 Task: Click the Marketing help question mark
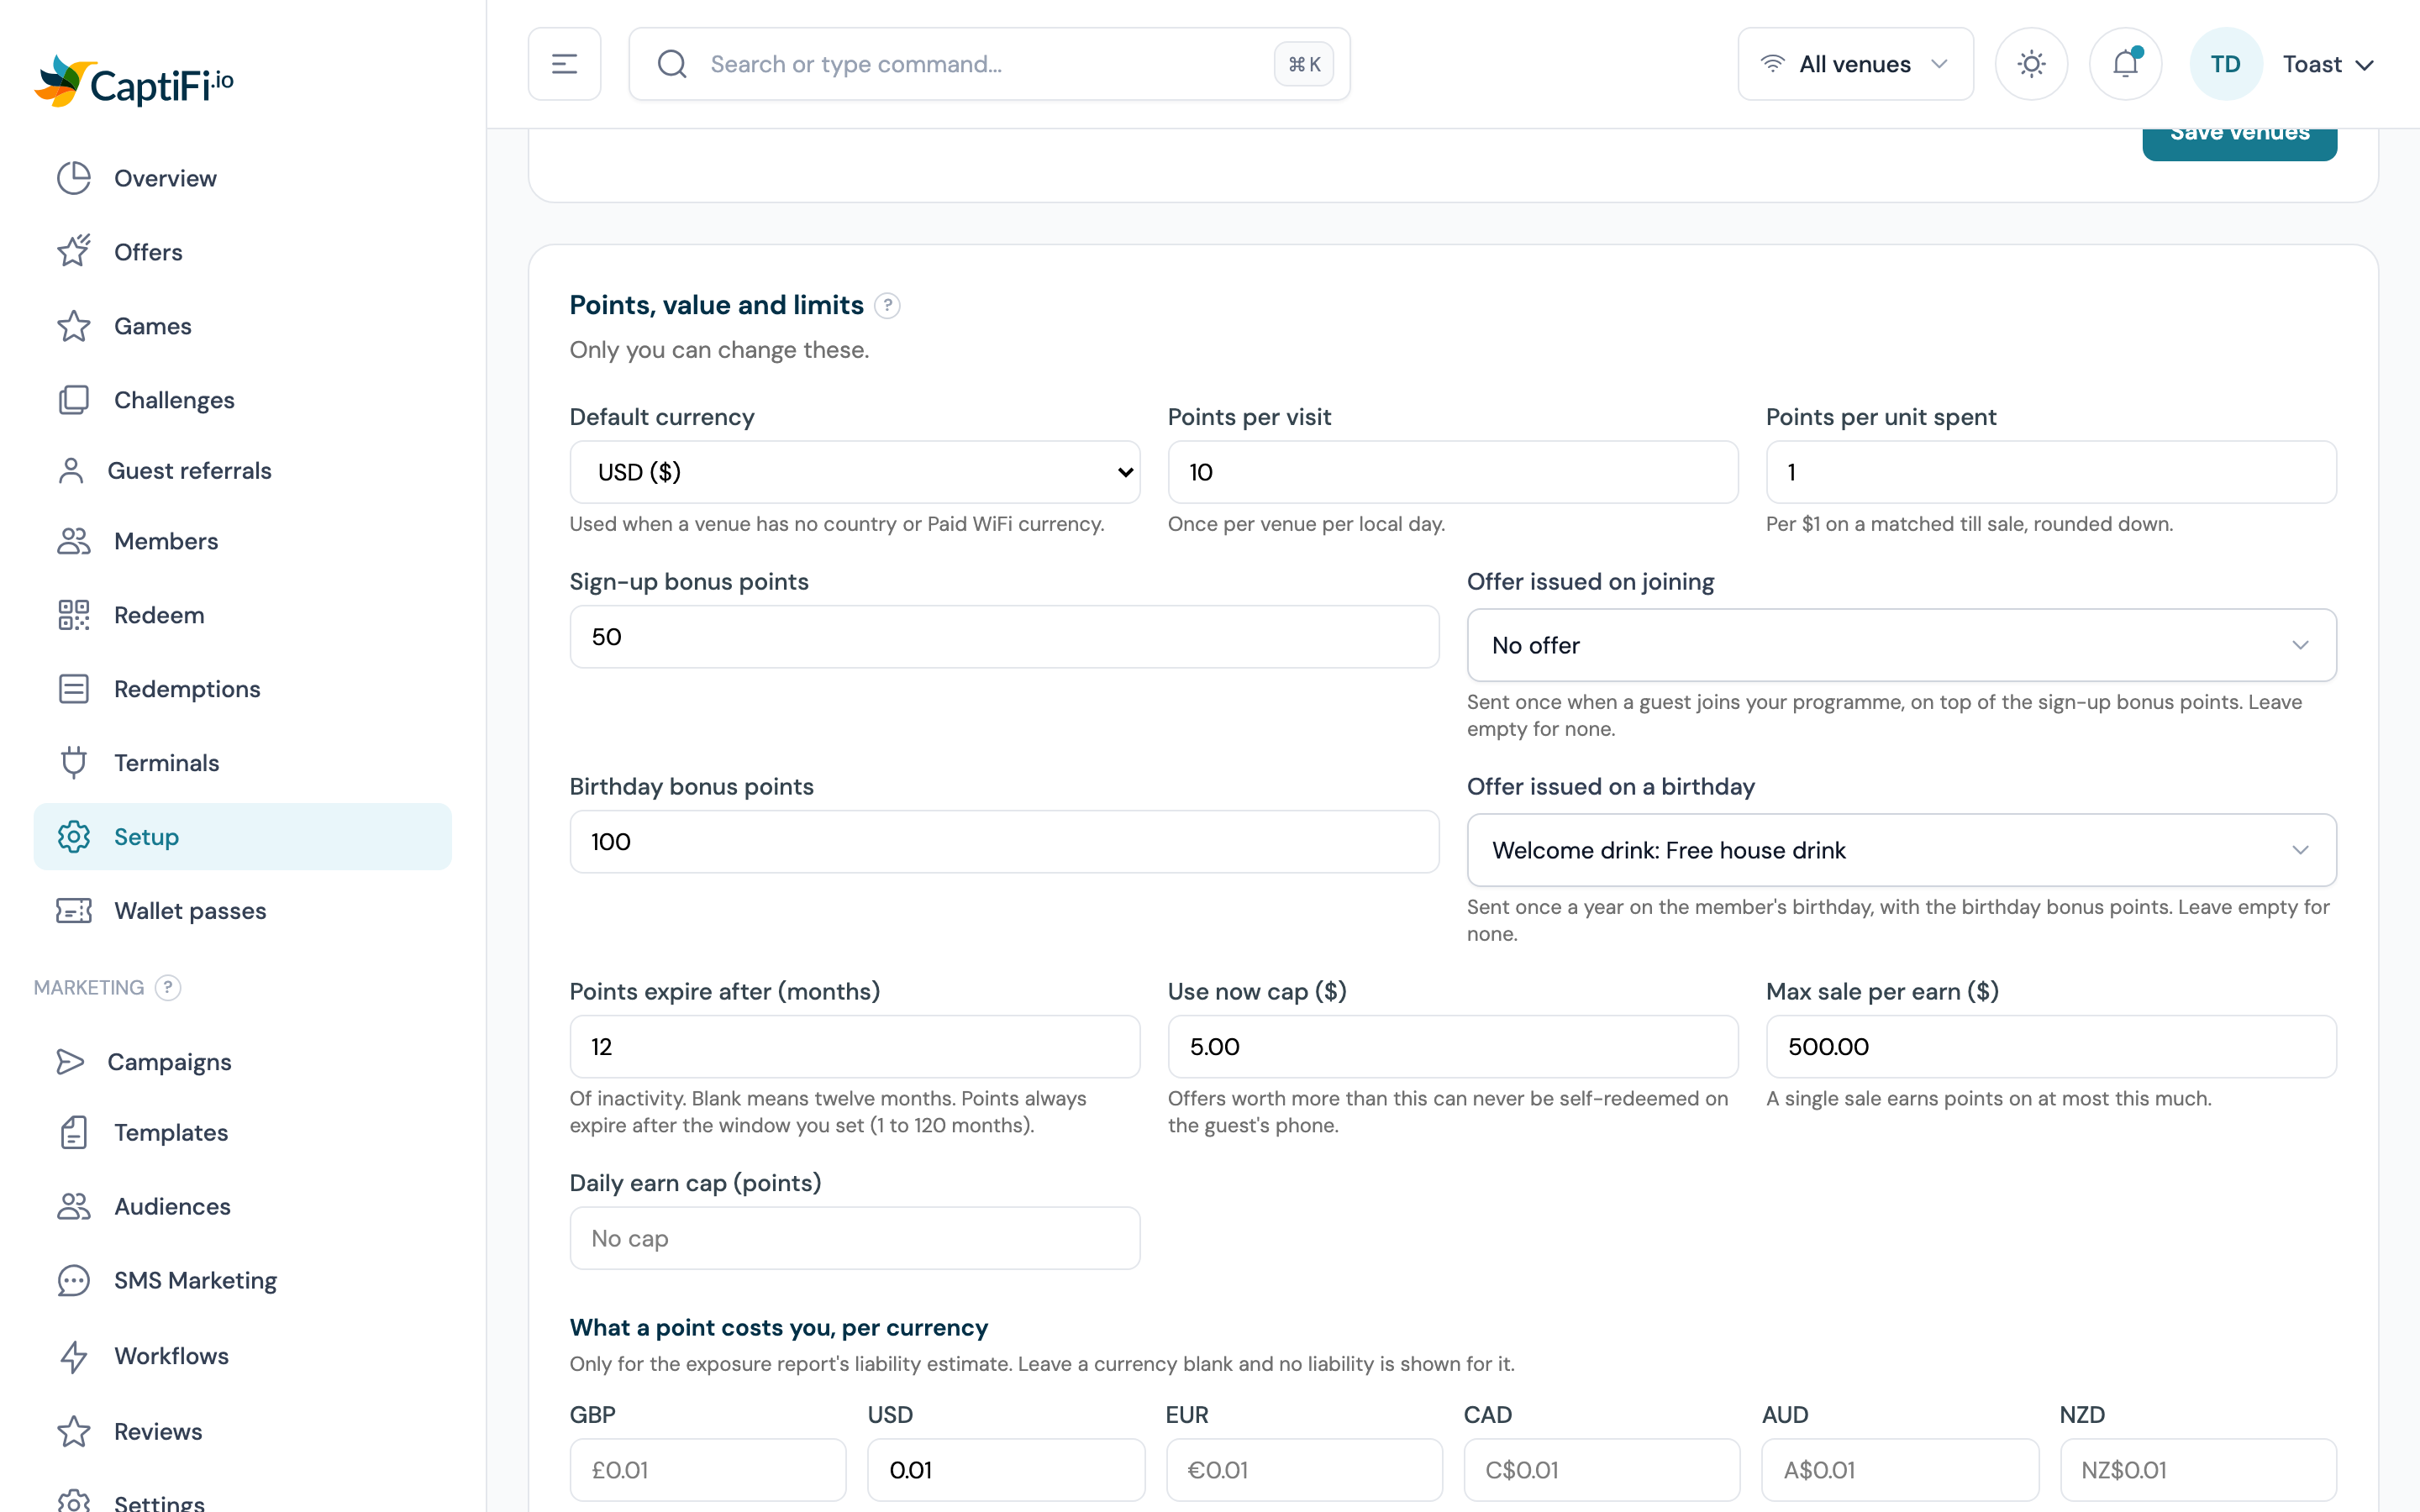(x=168, y=988)
